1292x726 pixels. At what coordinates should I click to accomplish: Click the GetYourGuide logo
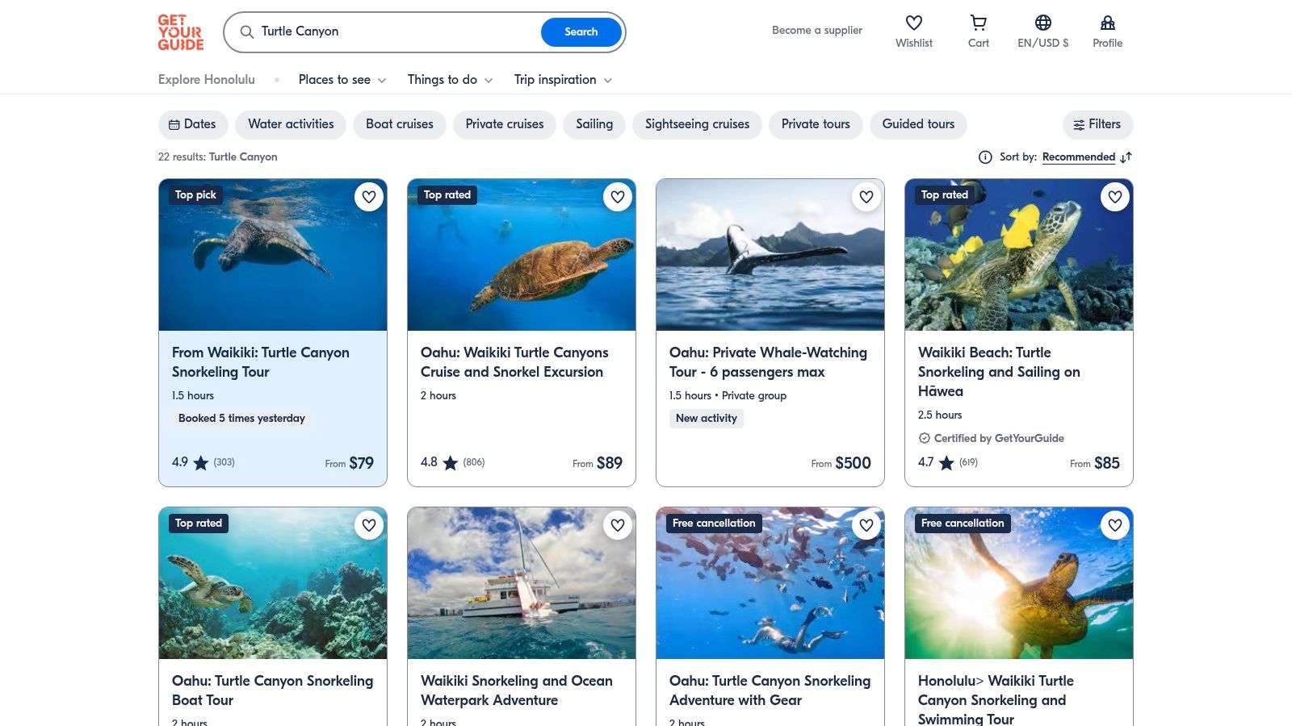pyautogui.click(x=180, y=32)
